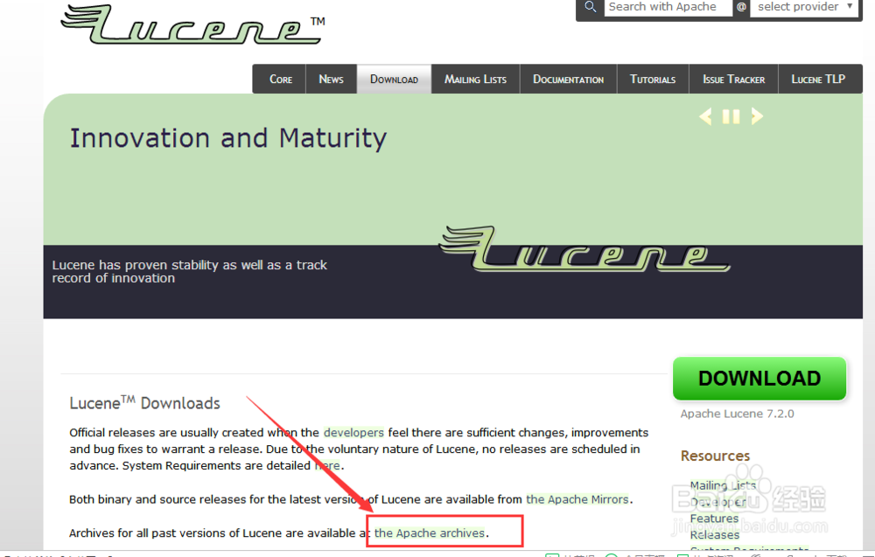
Task: Click the Lucene logo in the slideshow banner
Action: coord(584,249)
